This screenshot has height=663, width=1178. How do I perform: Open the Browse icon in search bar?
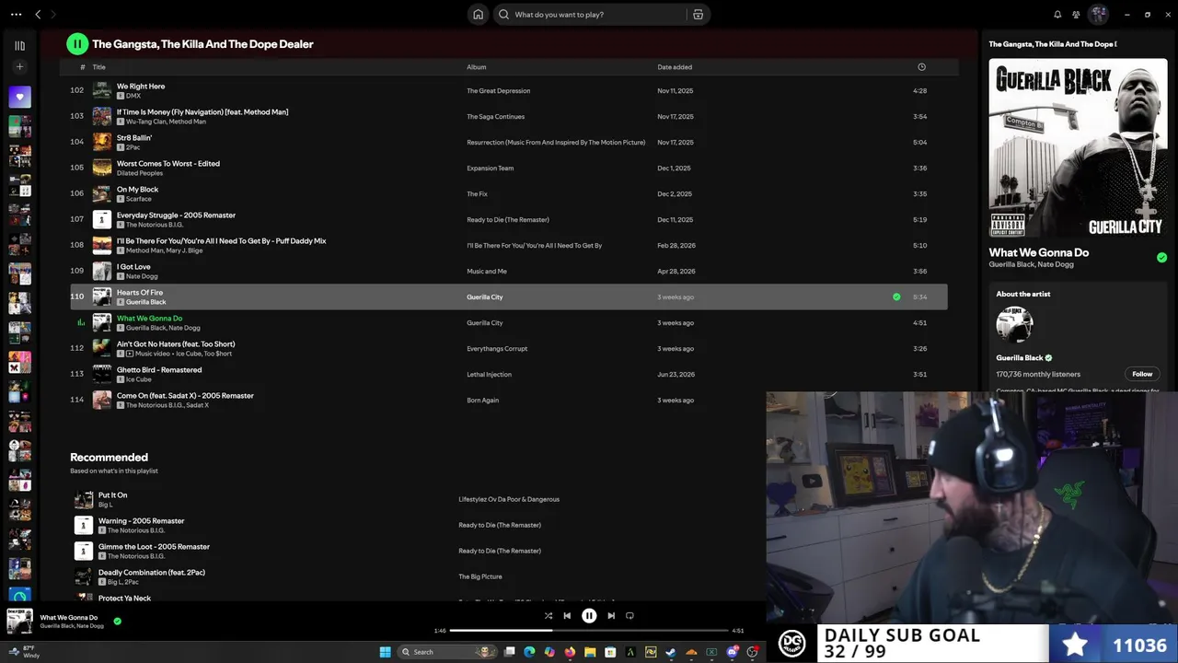[x=699, y=15]
